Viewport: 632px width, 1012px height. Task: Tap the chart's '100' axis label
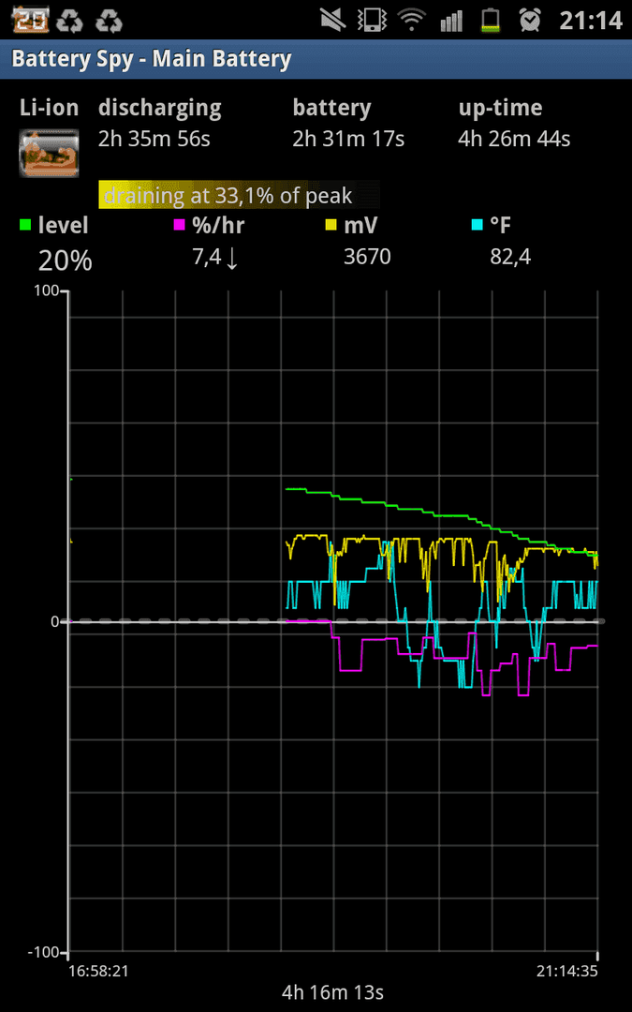(x=47, y=291)
